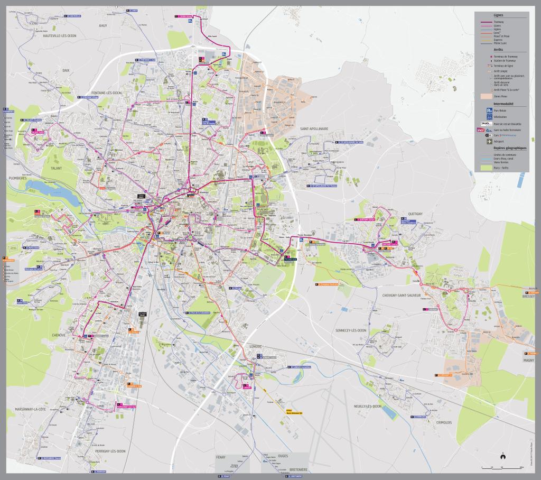Click the Vélostation icon in the legend
The height and width of the screenshot is (480, 541).
click(x=489, y=116)
